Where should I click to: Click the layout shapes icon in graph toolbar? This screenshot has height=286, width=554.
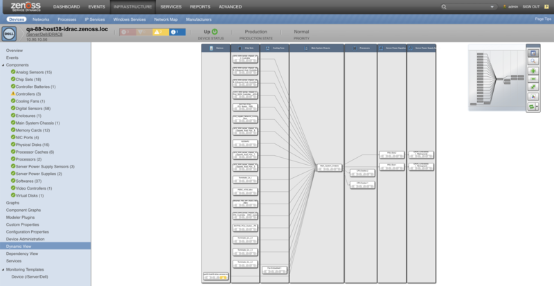(533, 96)
